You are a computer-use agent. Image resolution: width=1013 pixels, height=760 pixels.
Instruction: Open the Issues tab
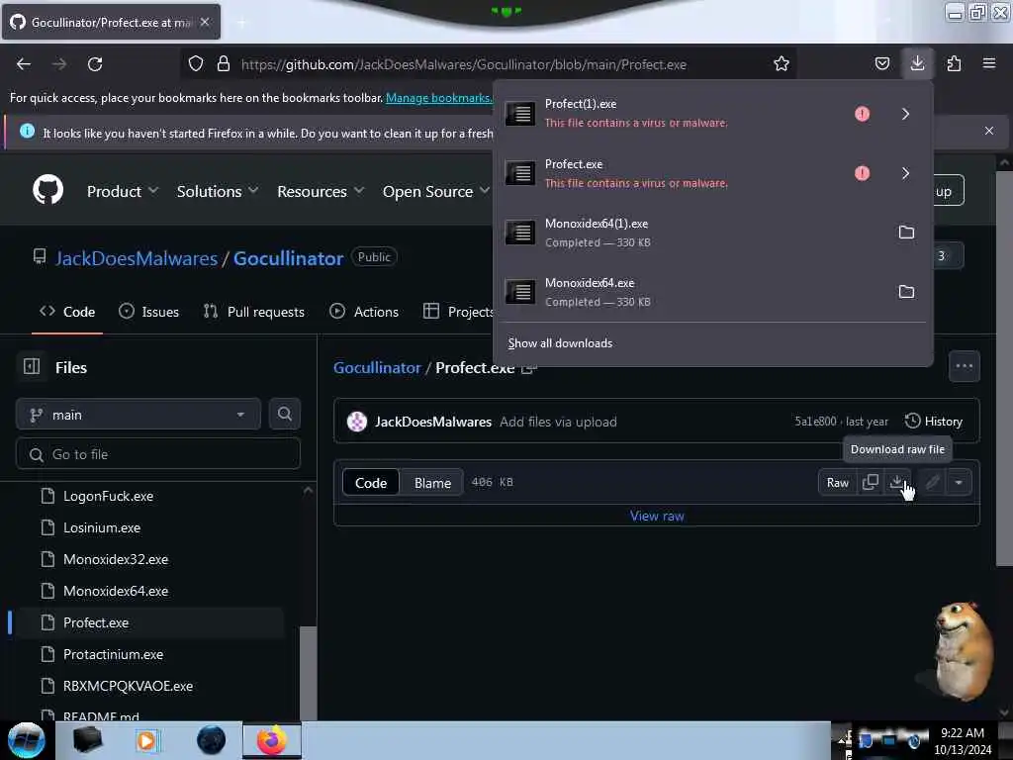(x=148, y=312)
